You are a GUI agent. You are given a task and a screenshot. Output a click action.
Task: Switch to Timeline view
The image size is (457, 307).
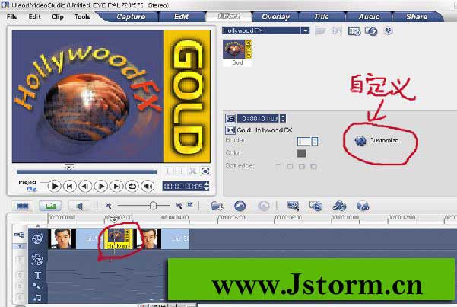50,206
